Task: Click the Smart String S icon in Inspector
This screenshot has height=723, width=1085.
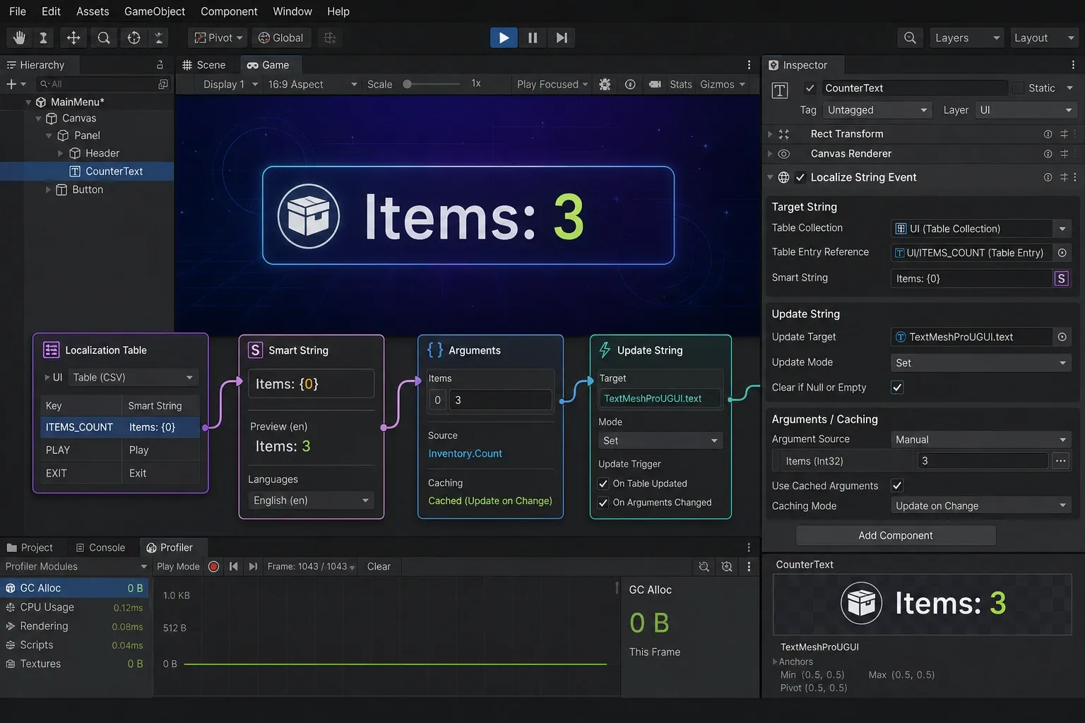Action: (x=1061, y=278)
